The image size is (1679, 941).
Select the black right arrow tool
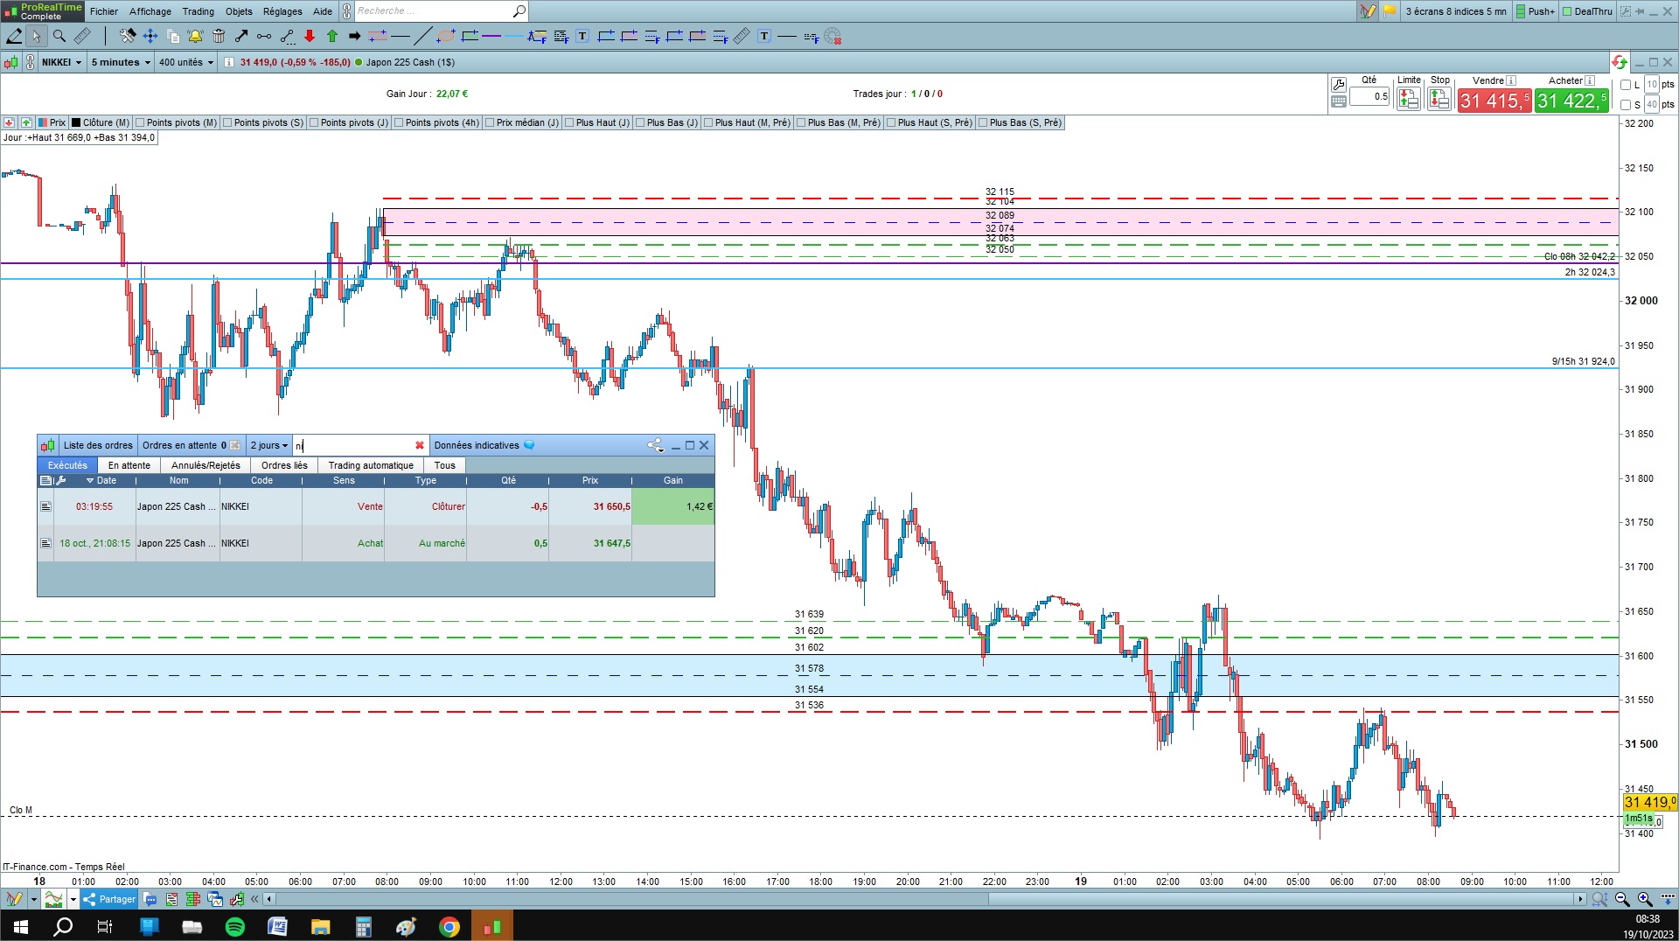click(354, 36)
